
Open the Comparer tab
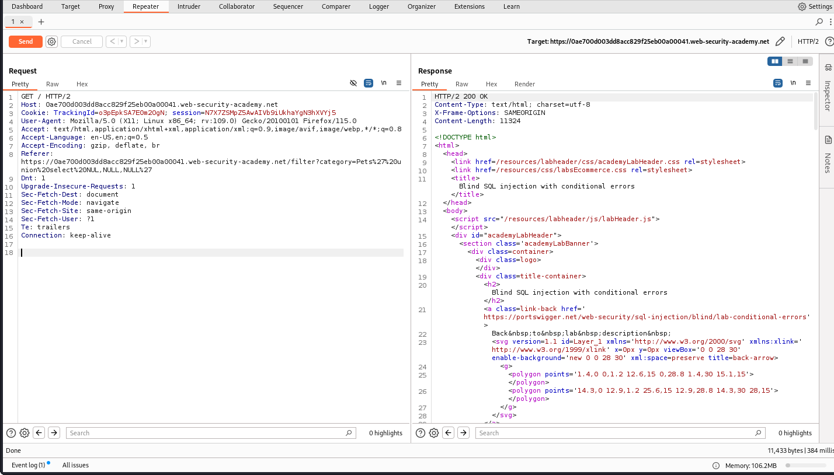336,6
